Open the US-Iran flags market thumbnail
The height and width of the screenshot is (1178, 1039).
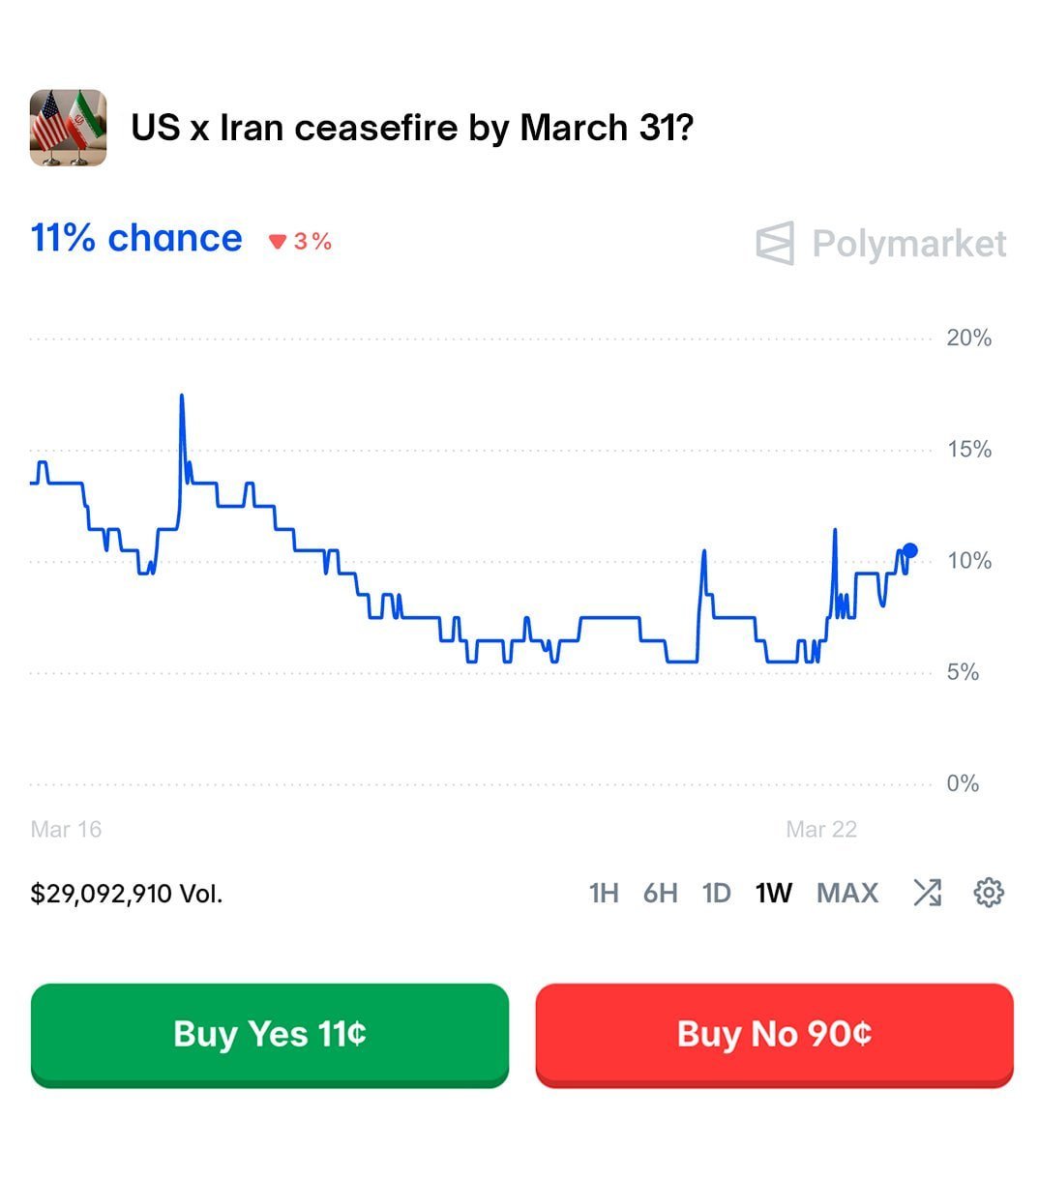(x=69, y=127)
